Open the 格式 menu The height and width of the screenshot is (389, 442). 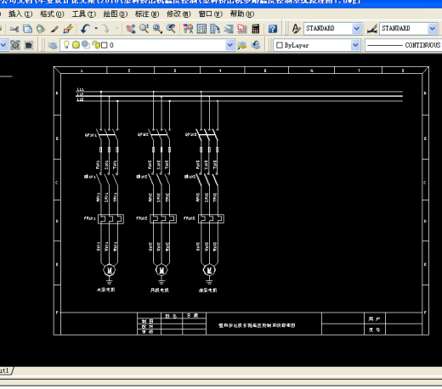(x=52, y=14)
